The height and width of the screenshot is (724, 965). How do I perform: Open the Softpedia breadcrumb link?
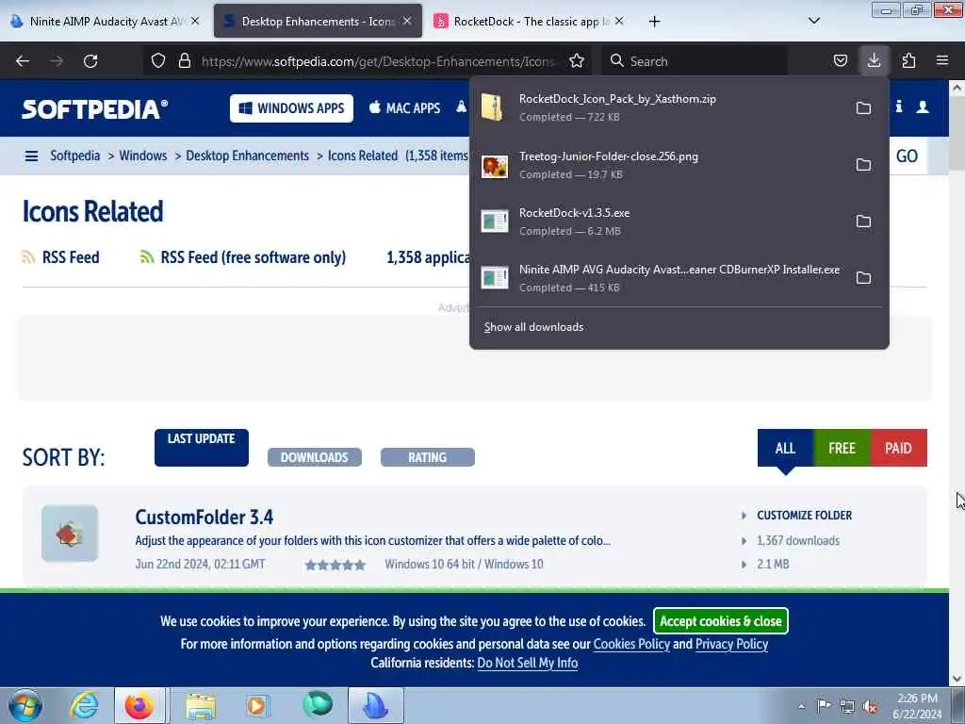75,156
